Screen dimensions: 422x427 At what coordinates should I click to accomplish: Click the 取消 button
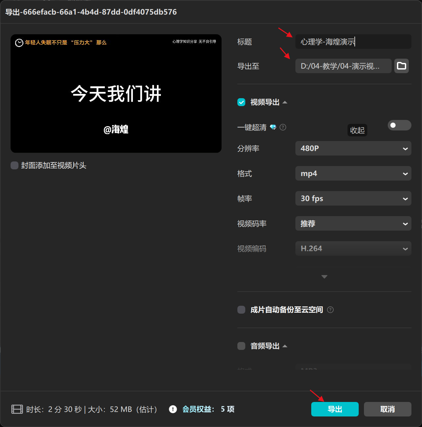[x=387, y=409]
